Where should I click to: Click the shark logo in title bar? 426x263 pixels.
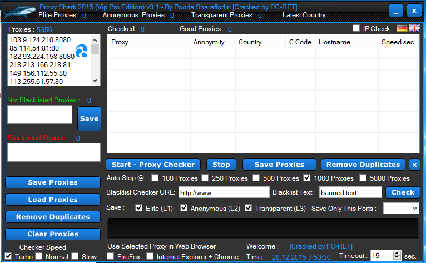pos(18,10)
